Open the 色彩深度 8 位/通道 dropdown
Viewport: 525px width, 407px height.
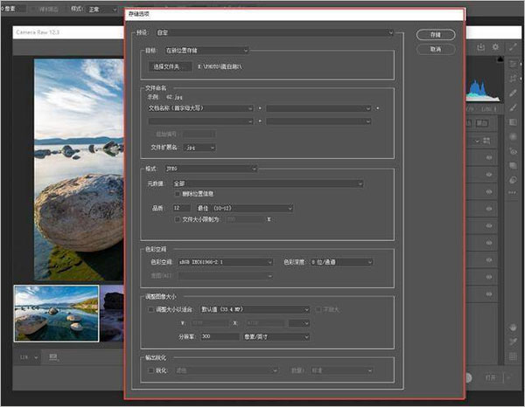[341, 262]
